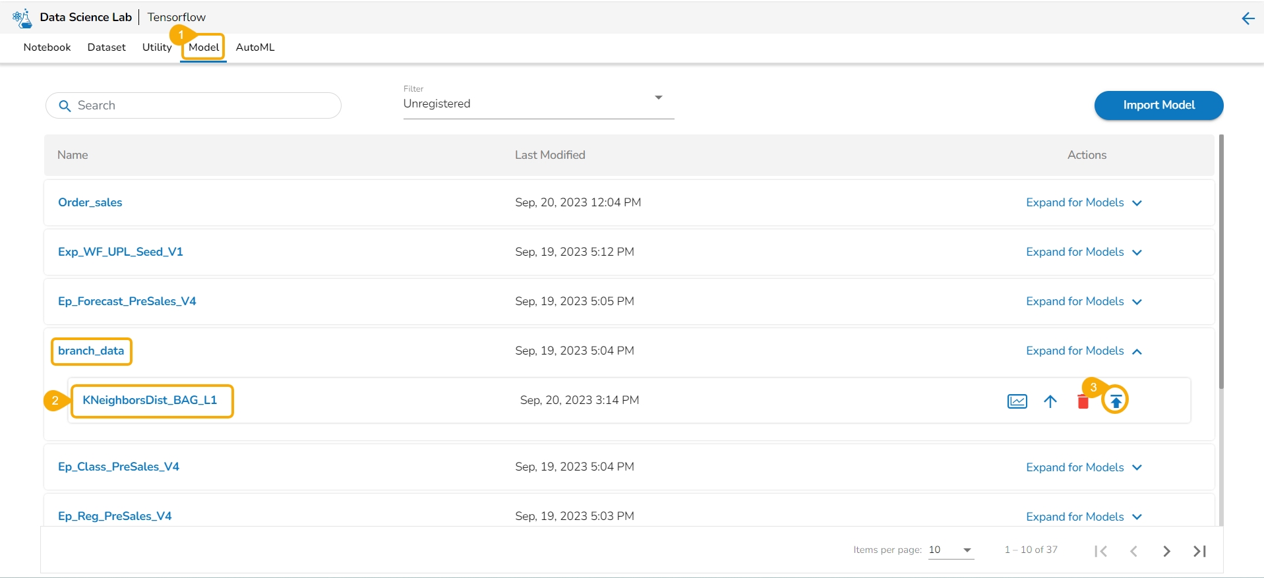Click the back arrow at top right
1264x578 pixels.
tap(1248, 18)
